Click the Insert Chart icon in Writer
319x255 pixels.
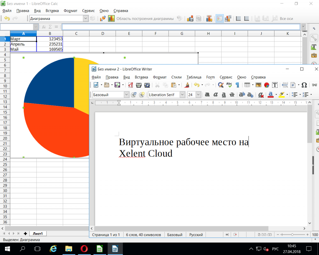(267, 85)
